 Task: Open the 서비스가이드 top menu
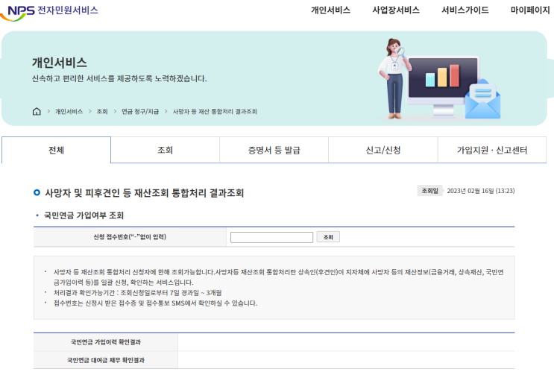click(x=465, y=10)
